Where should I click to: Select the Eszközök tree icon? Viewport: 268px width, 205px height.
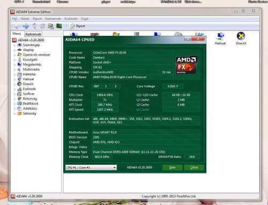pyautogui.click(x=19, y=89)
